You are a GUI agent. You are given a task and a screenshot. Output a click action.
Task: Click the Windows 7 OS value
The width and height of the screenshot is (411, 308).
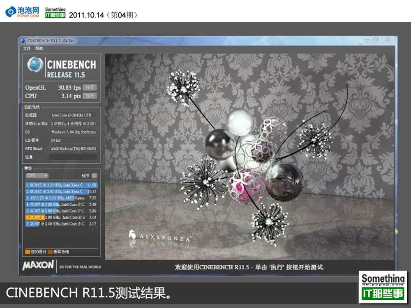74,132
